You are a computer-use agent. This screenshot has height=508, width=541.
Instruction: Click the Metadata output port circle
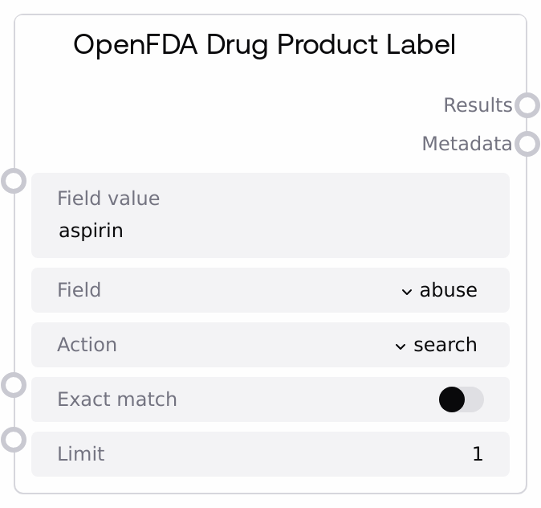coord(527,144)
